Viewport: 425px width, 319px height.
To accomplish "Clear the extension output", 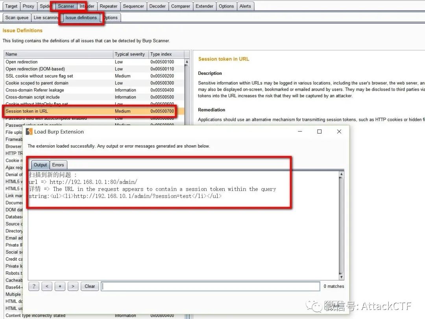I will [90, 286].
